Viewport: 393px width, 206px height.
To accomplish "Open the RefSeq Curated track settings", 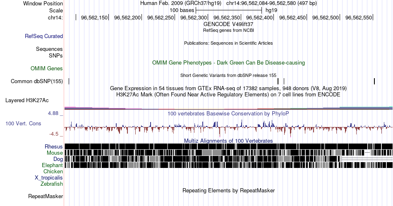I will pos(44,36).
